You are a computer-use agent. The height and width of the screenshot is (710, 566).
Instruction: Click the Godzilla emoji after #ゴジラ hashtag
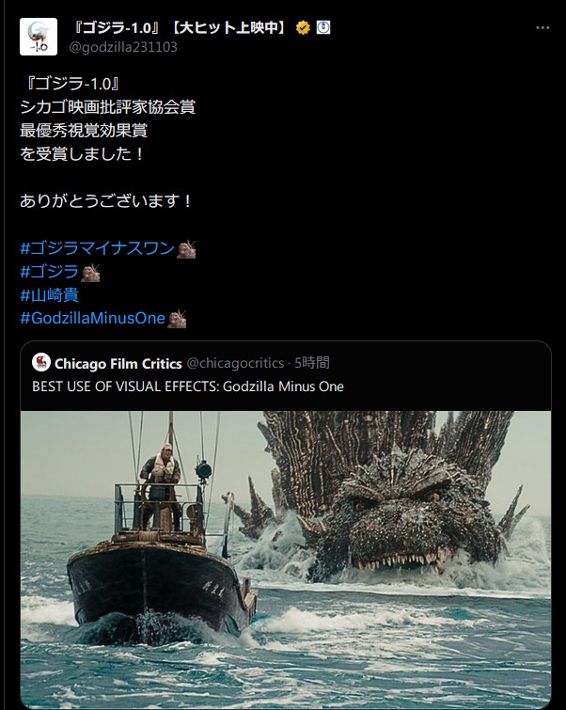pyautogui.click(x=90, y=273)
